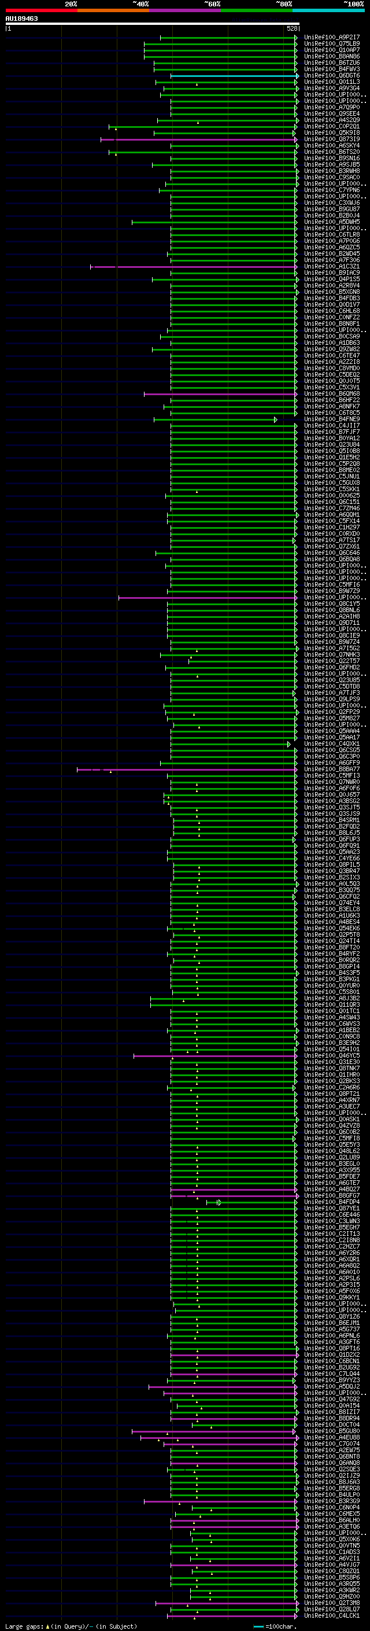Viewport: 370px width, 1631px height.
Task: Select hit label UniRef100_B0RQR2
Action: (x=332, y=960)
